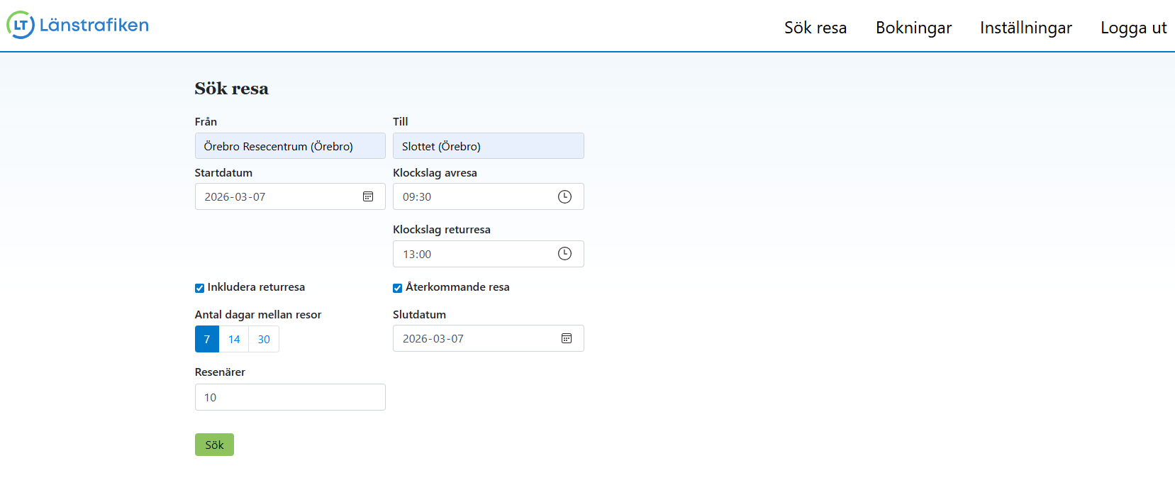The width and height of the screenshot is (1175, 490).
Task: Open the Klockslag avresa clock icon
Action: tap(564, 196)
